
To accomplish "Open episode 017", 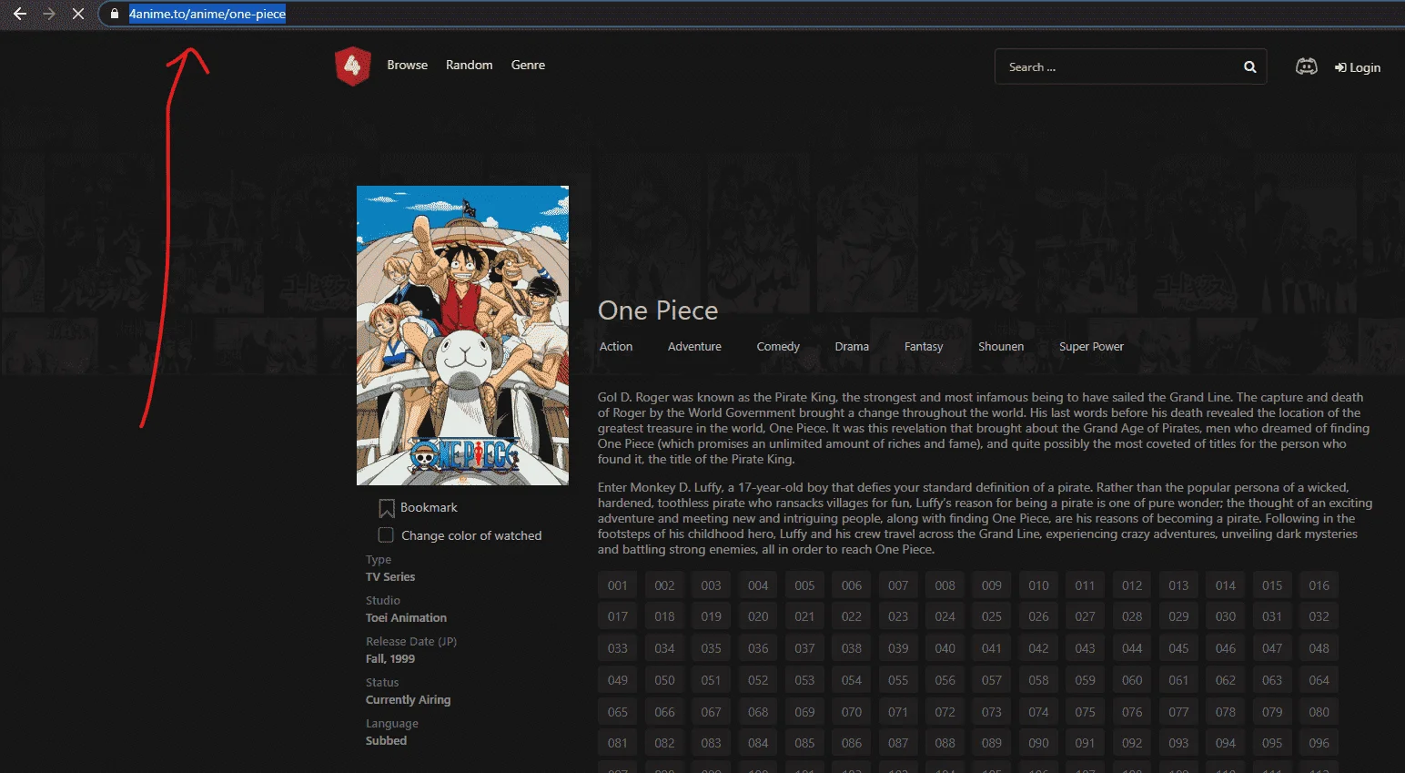I will pyautogui.click(x=618, y=616).
